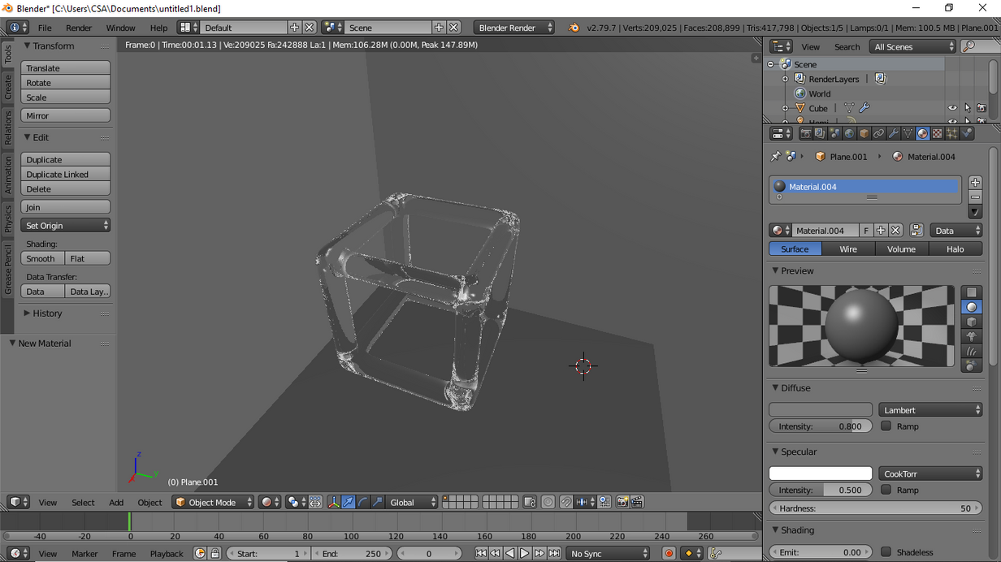This screenshot has height=562, width=1001.
Task: Click the modifier wrench icon beside Cube
Action: tap(864, 108)
